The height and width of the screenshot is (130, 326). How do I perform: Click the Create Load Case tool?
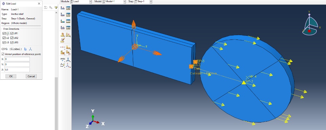[x=62, y=27]
